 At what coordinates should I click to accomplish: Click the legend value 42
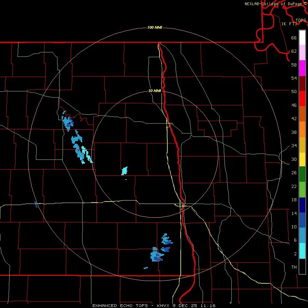[x=294, y=119]
